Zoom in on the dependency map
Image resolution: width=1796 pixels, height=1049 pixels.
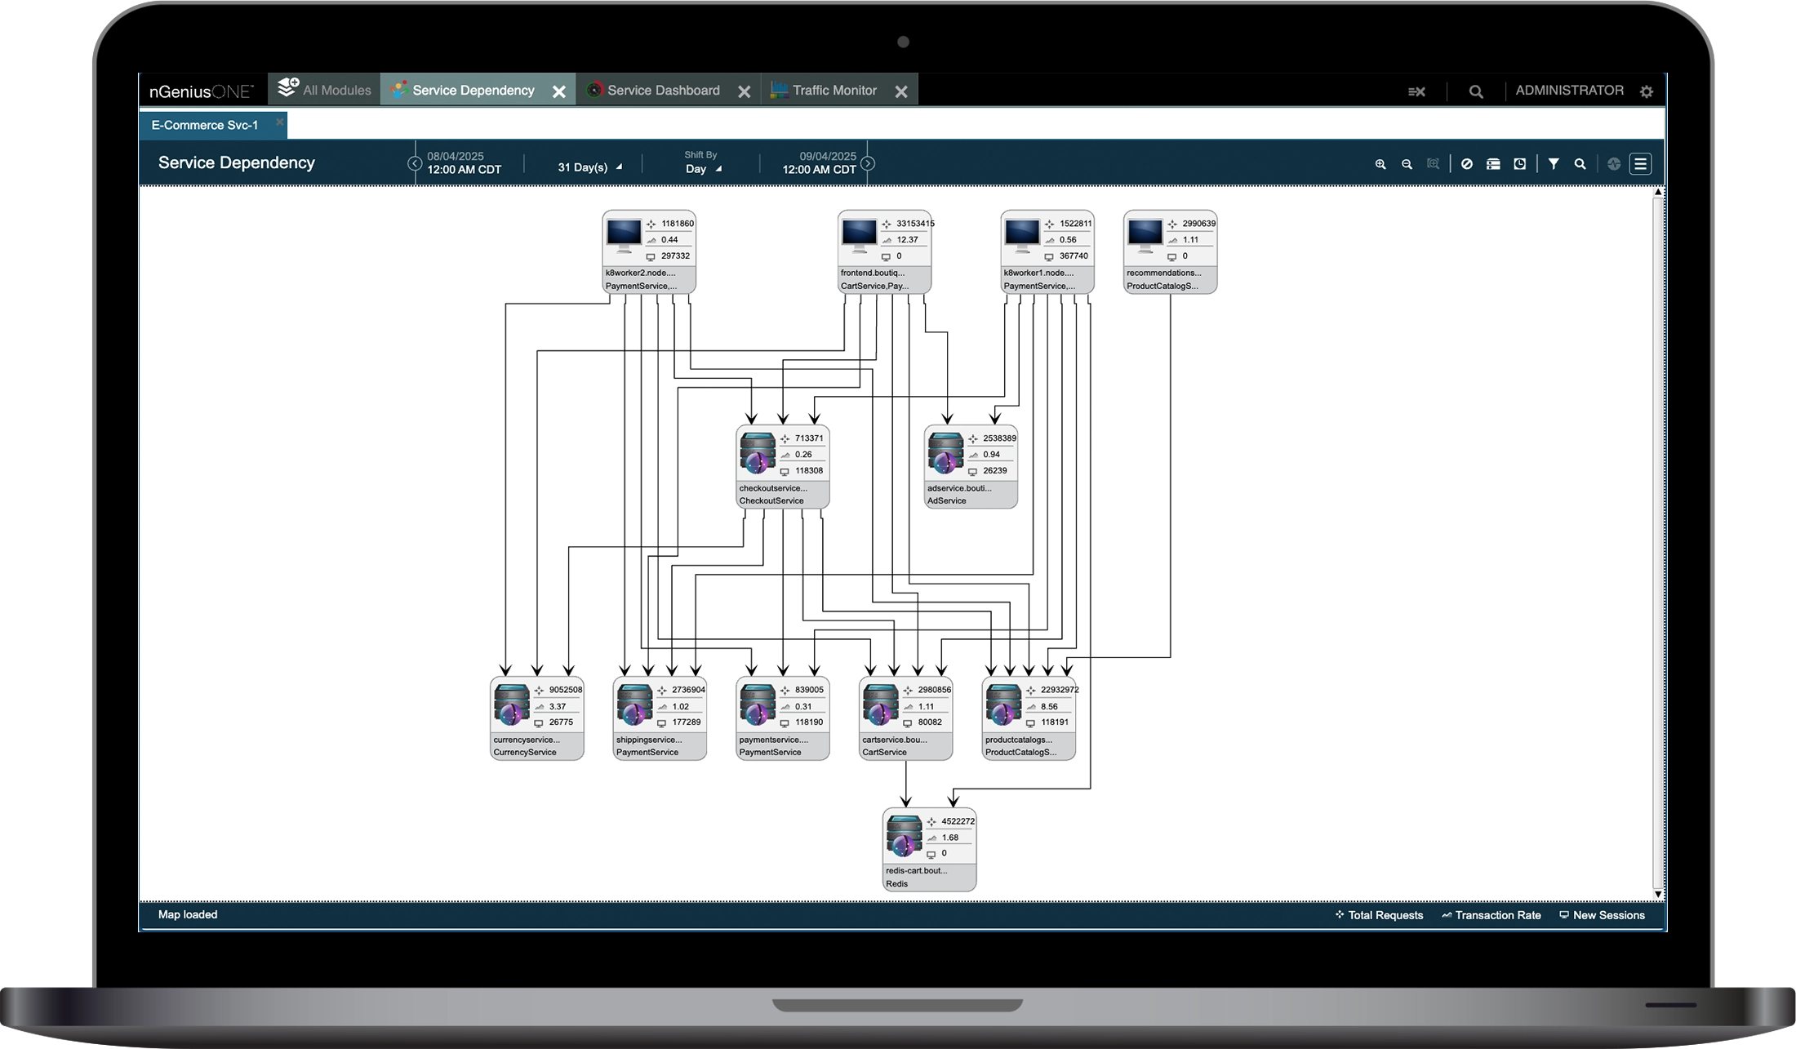1380,164
